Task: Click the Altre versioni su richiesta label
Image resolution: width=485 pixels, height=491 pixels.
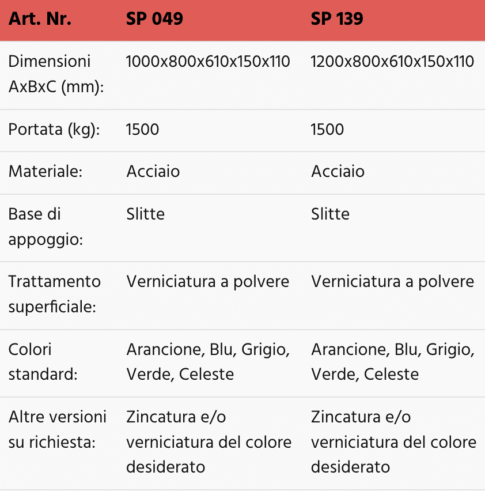Action: 58,430
